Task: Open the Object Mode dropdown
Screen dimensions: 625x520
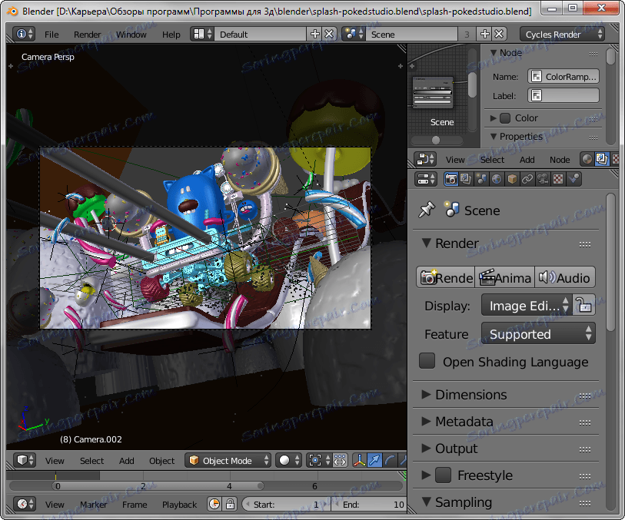Action: tap(229, 461)
